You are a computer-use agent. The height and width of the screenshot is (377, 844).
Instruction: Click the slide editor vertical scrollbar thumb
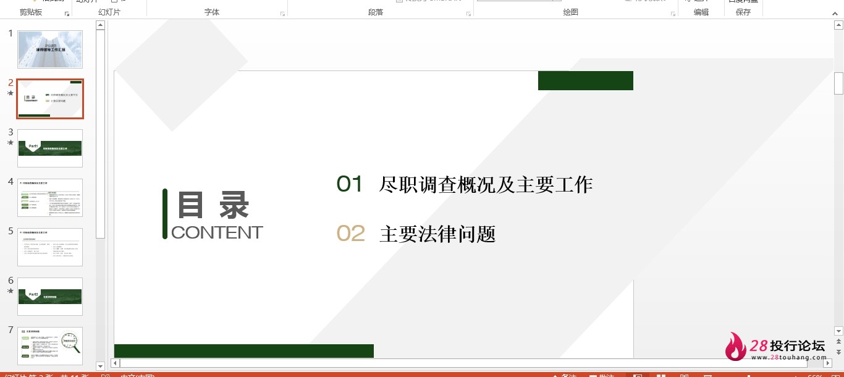(838, 83)
